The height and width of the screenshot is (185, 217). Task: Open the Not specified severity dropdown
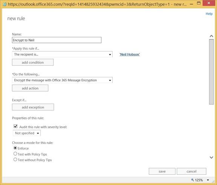(x=27, y=133)
